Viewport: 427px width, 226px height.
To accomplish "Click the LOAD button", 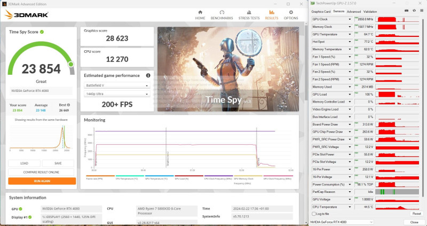I will tap(24, 163).
